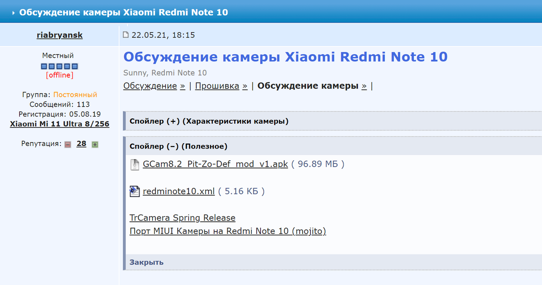542x285 pixels.
Task: Click the Постоянный group label
Action: pyautogui.click(x=75, y=95)
